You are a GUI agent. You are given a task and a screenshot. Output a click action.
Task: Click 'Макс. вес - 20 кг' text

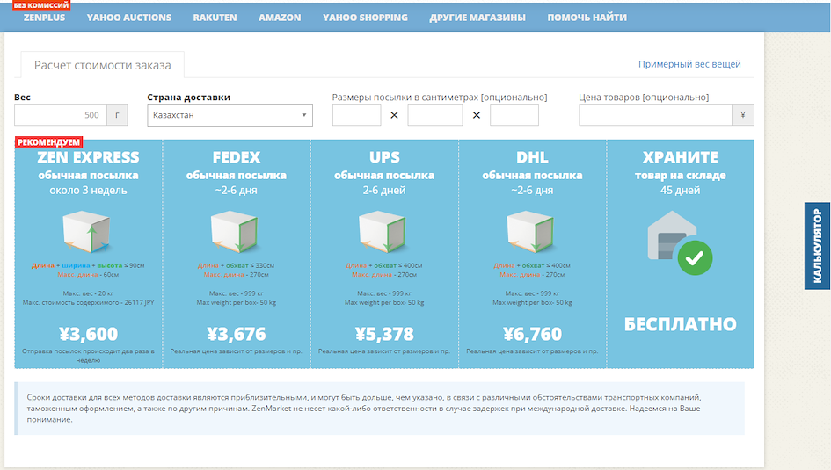coord(88,293)
